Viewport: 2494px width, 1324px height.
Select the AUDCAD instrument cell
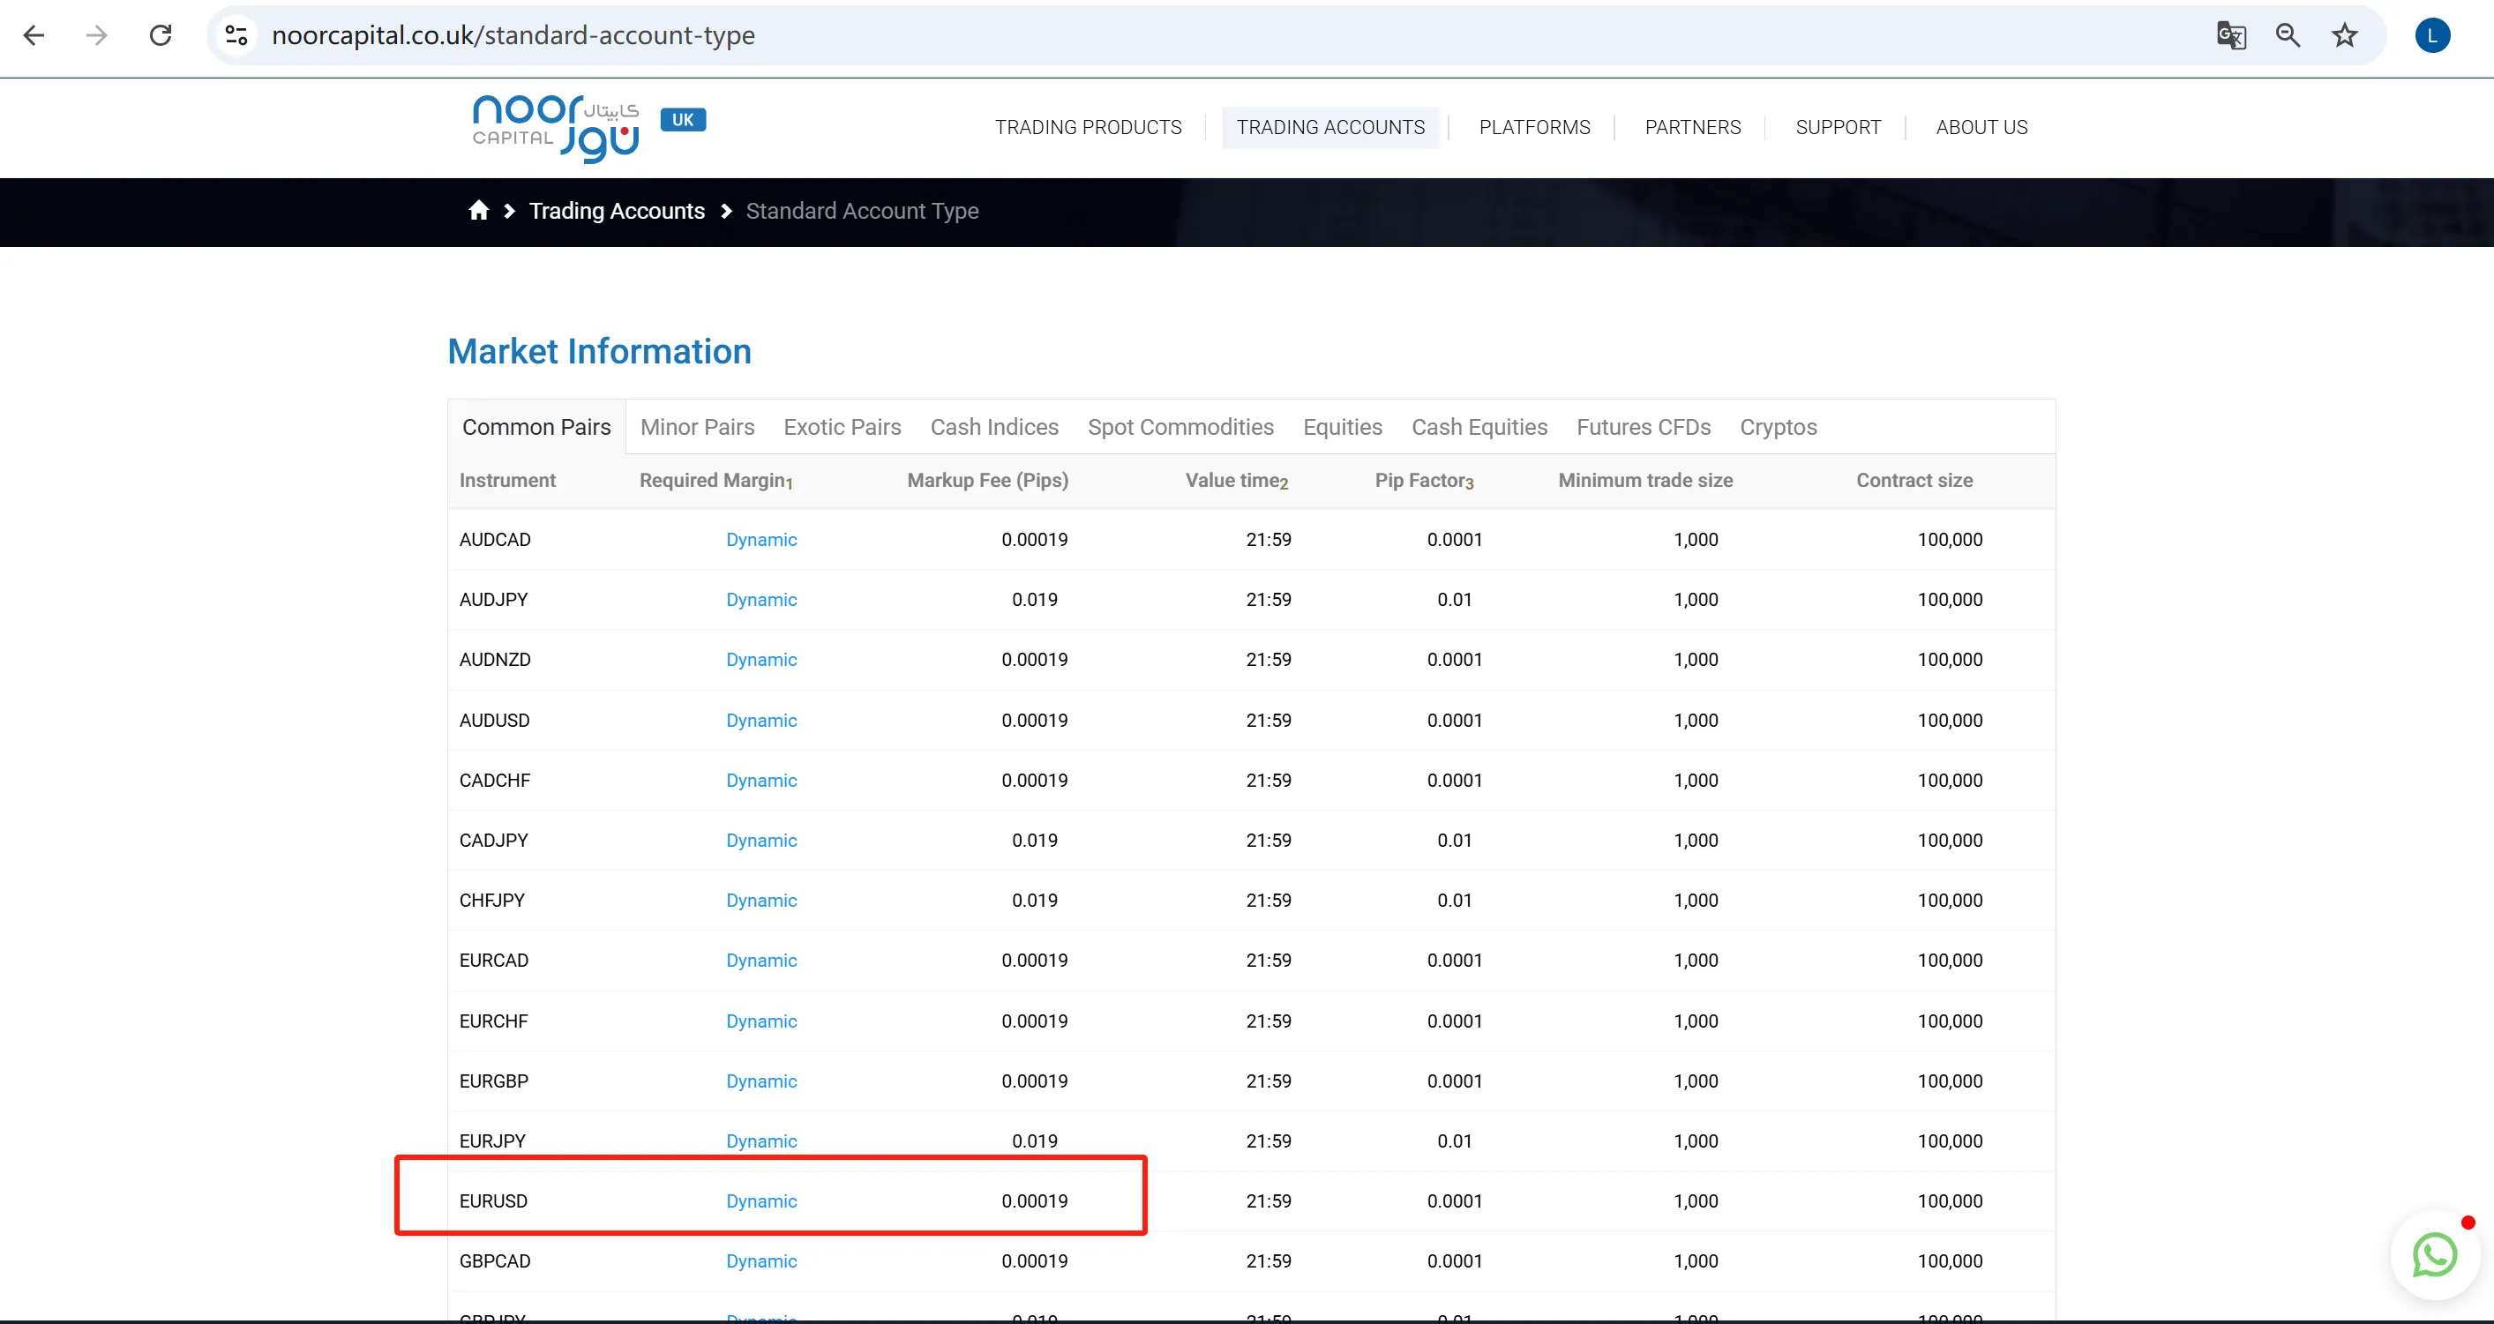pos(495,539)
